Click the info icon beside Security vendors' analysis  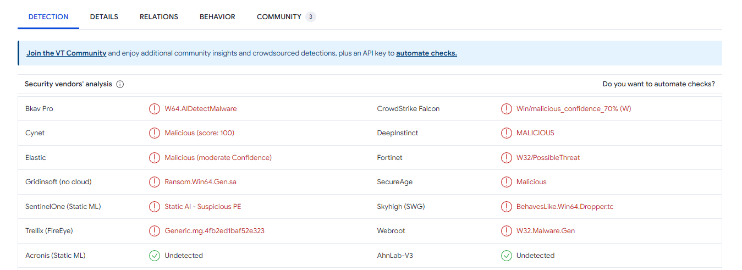click(x=120, y=84)
